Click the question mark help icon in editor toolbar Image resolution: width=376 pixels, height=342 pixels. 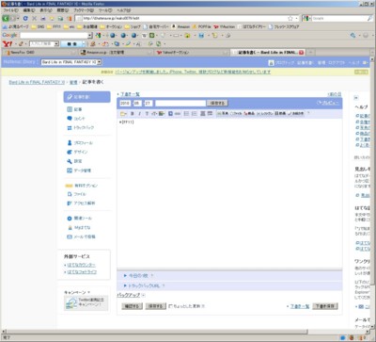(x=308, y=113)
